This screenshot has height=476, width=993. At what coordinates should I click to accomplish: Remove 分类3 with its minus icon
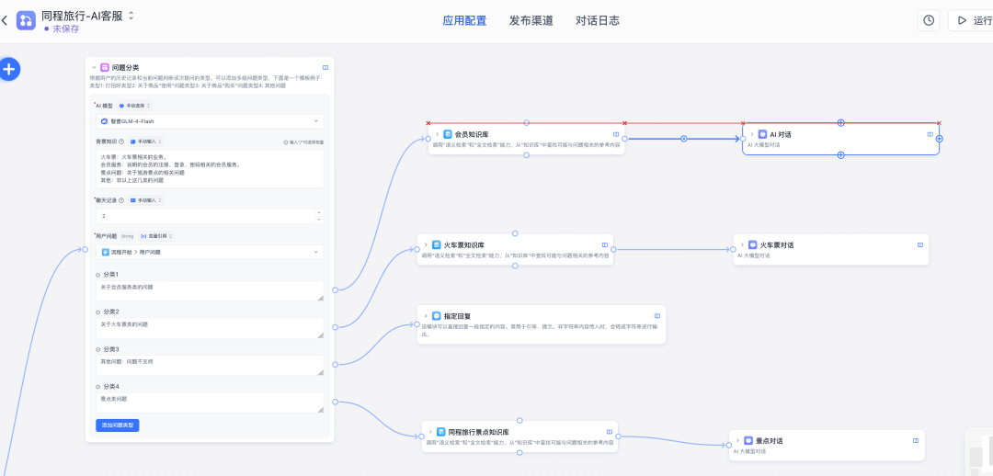[98, 349]
